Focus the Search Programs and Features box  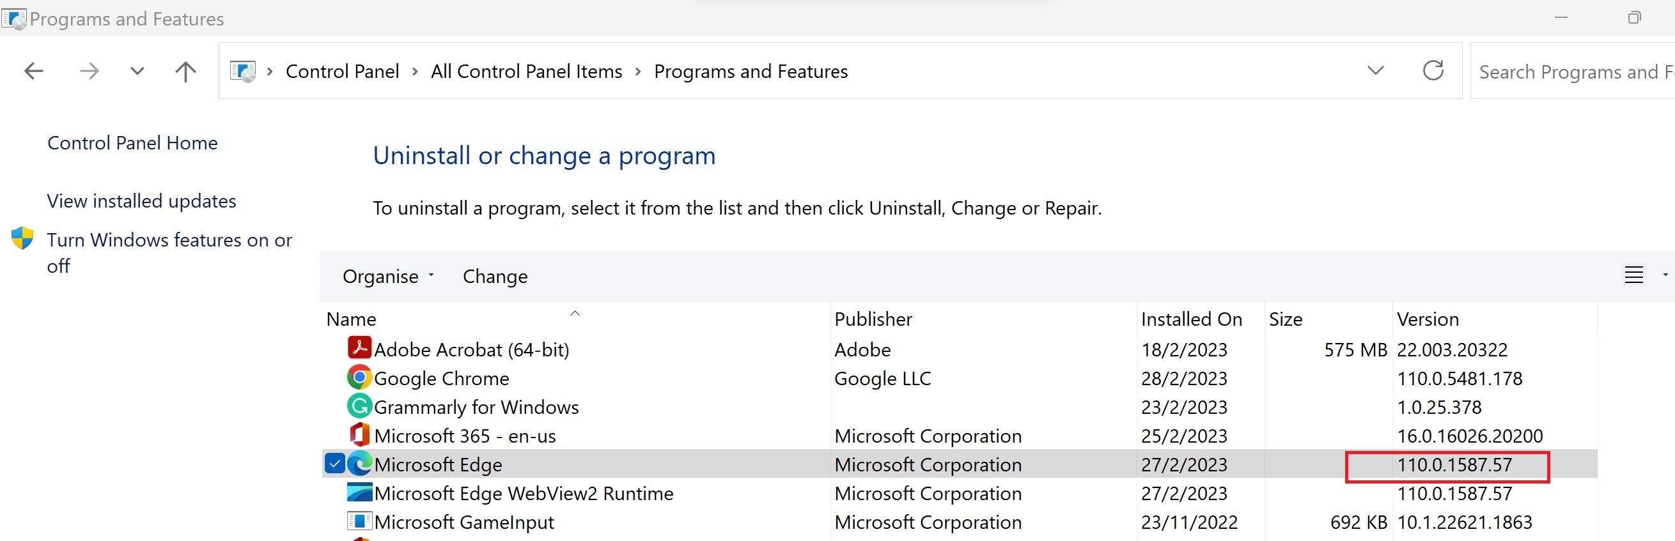pyautogui.click(x=1572, y=72)
